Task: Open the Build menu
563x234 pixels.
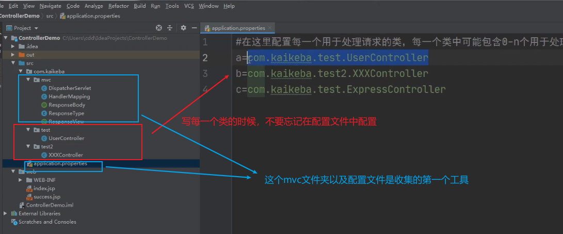Action: coord(140,6)
